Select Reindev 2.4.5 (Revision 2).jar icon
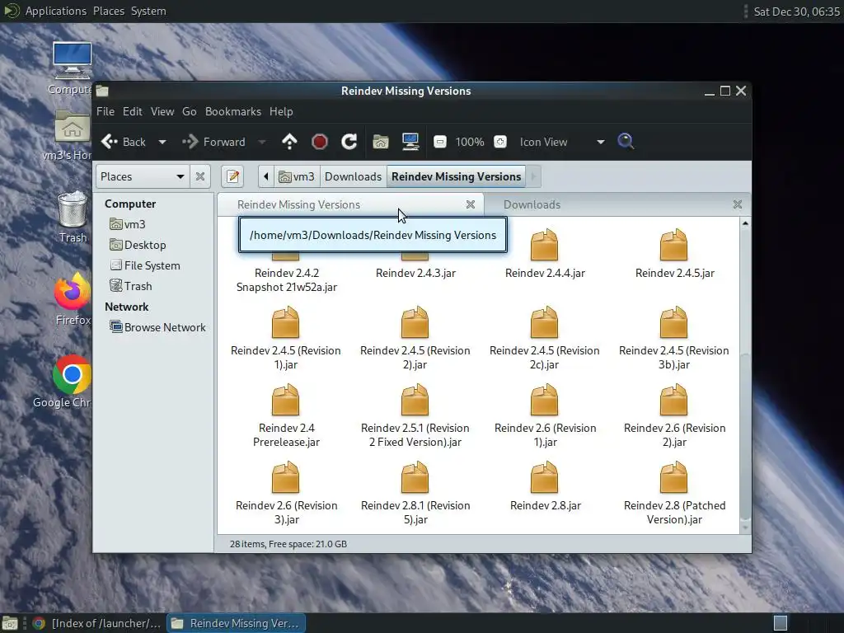The width and height of the screenshot is (844, 633). click(x=415, y=322)
